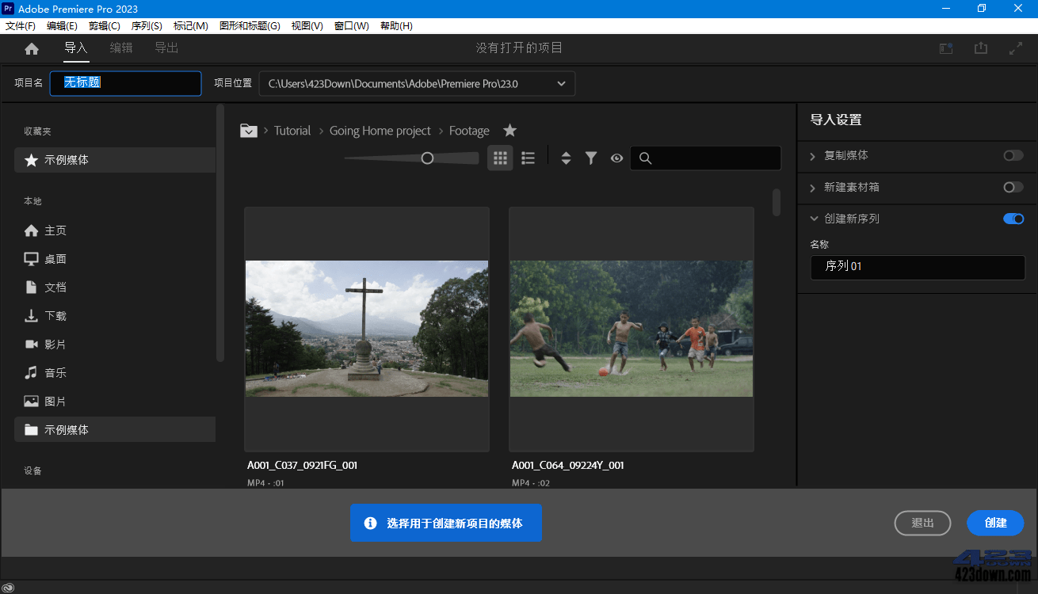The height and width of the screenshot is (594, 1038).
Task: Enable the 新建素材箱 toggle
Action: (x=1012, y=187)
